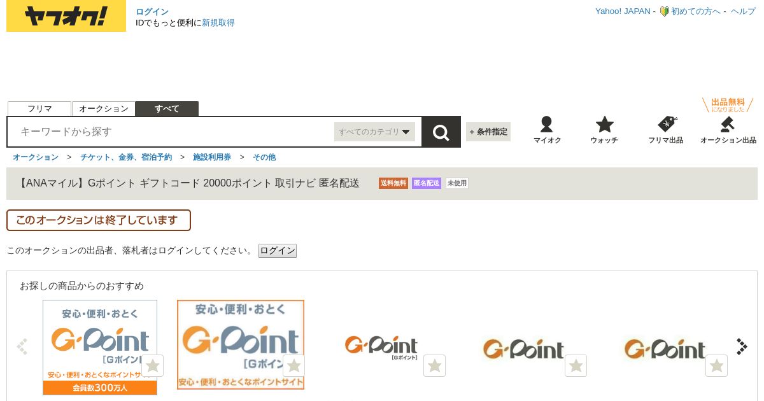Viewport: 764px width, 401px height.
Task: Click the auction title 【ANAマイル】Gポイント
Action: tap(188, 183)
